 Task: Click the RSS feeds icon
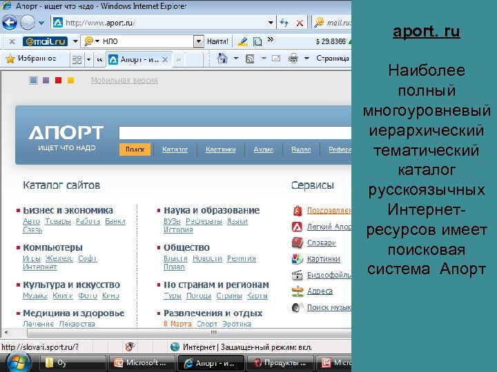pyautogui.click(x=250, y=59)
